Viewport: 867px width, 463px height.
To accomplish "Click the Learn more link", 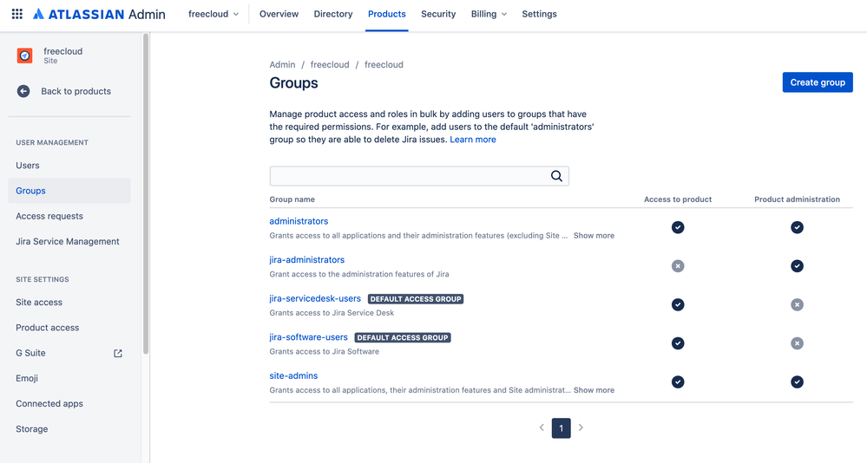I will point(473,140).
